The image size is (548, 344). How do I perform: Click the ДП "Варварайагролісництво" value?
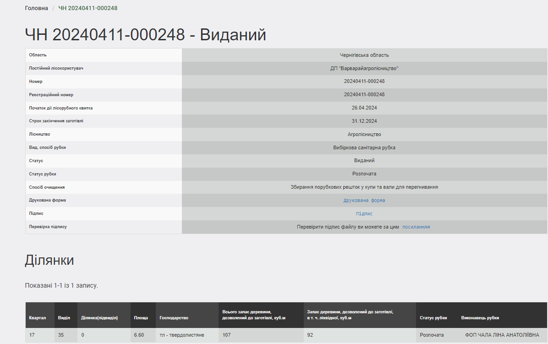pos(364,68)
